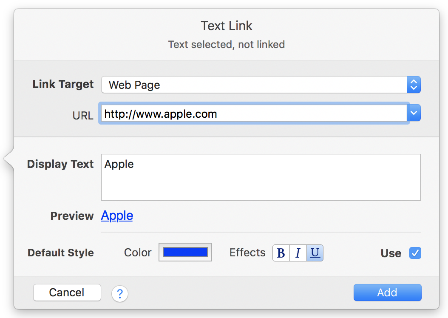Click the Apple preview link
The height and width of the screenshot is (318, 448).
pos(117,216)
